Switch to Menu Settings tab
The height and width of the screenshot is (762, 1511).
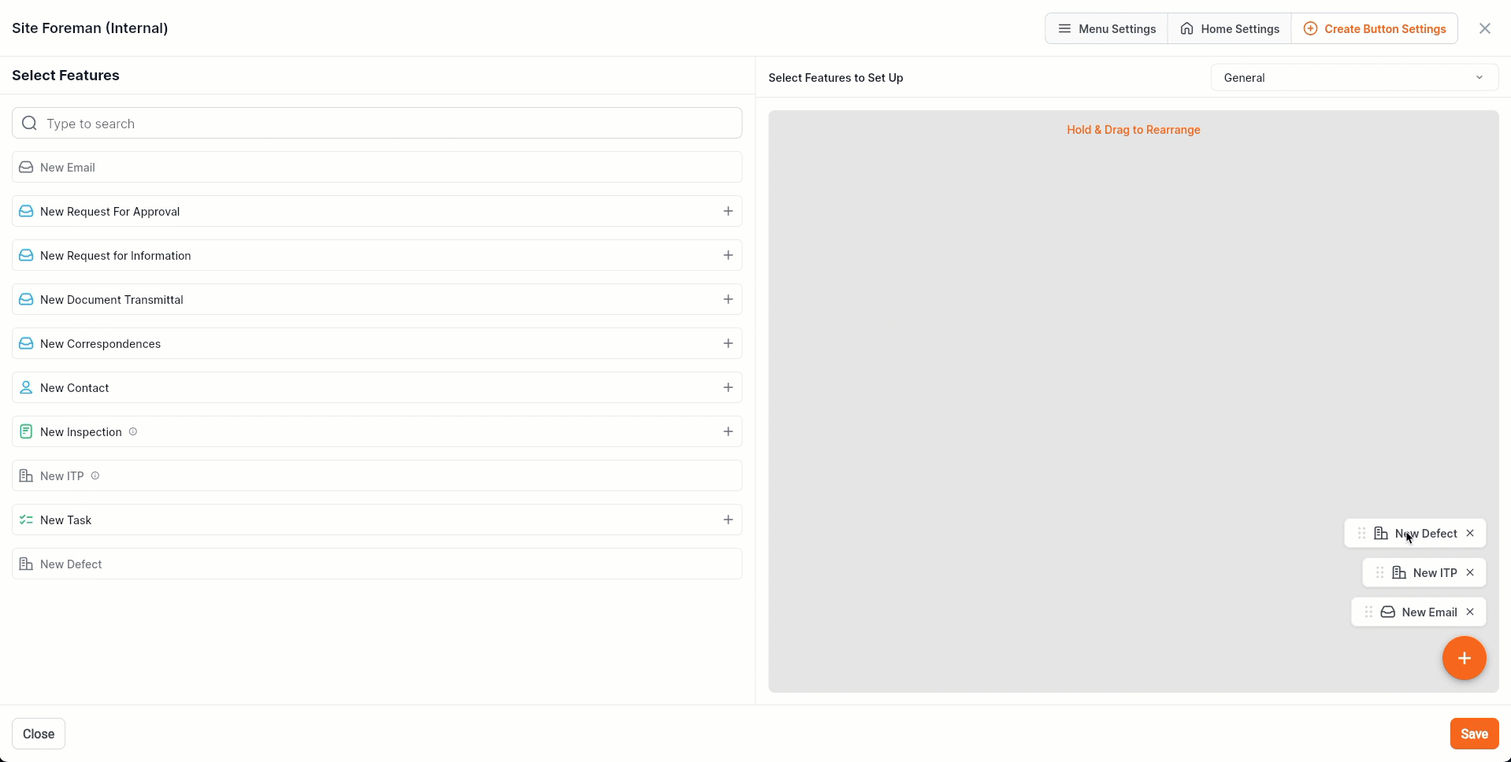point(1106,28)
